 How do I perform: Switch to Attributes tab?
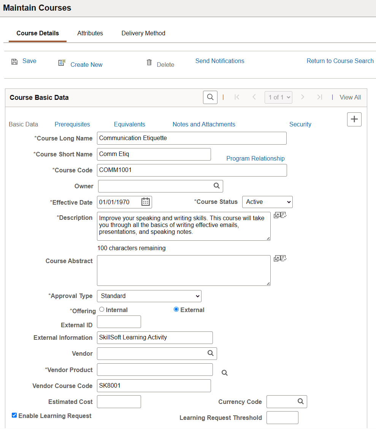coord(90,33)
